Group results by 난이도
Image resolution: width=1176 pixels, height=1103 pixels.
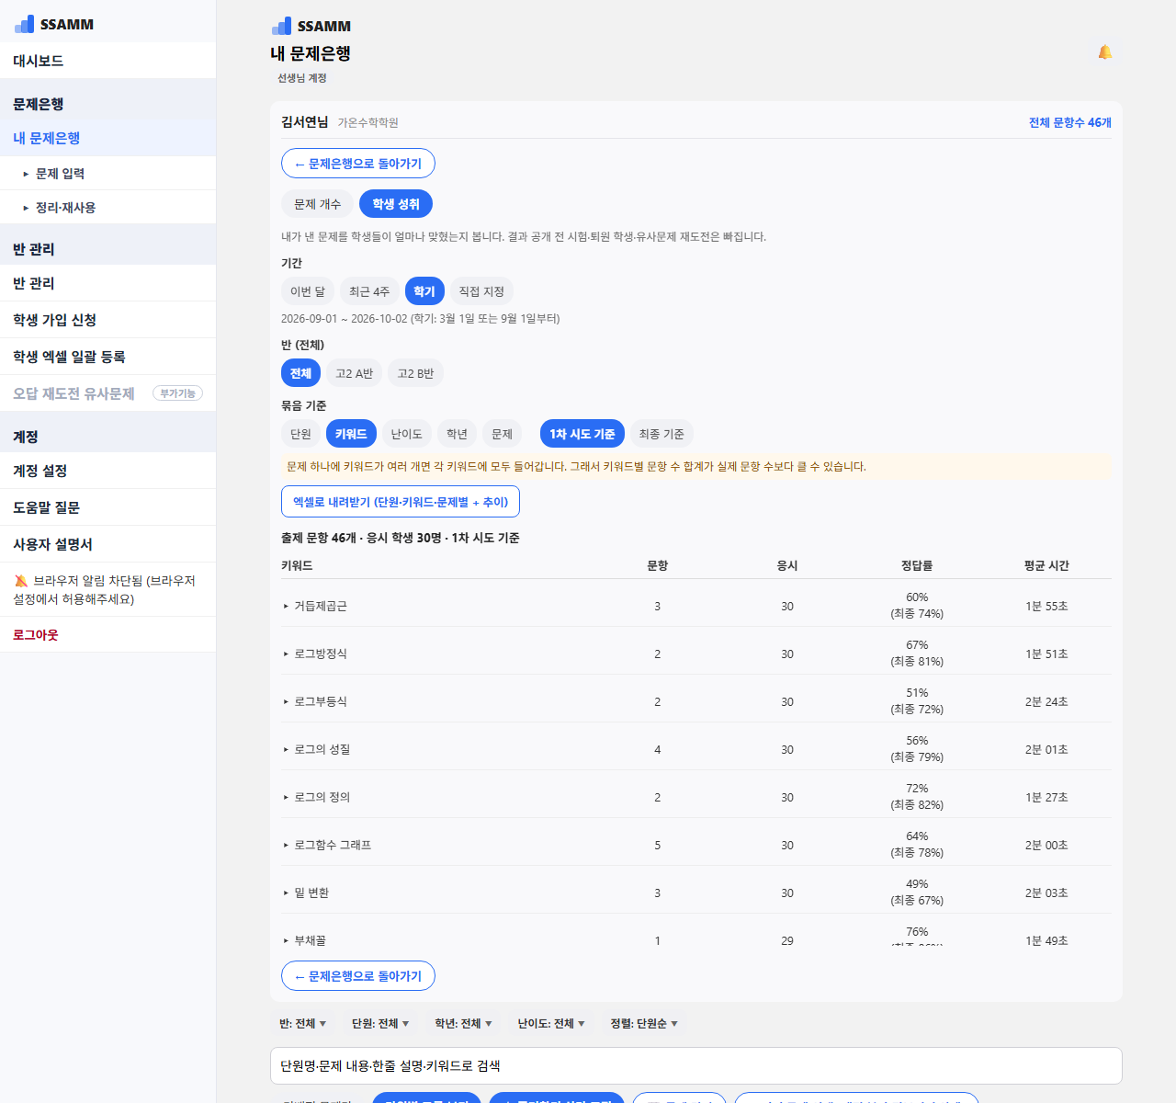click(x=406, y=434)
